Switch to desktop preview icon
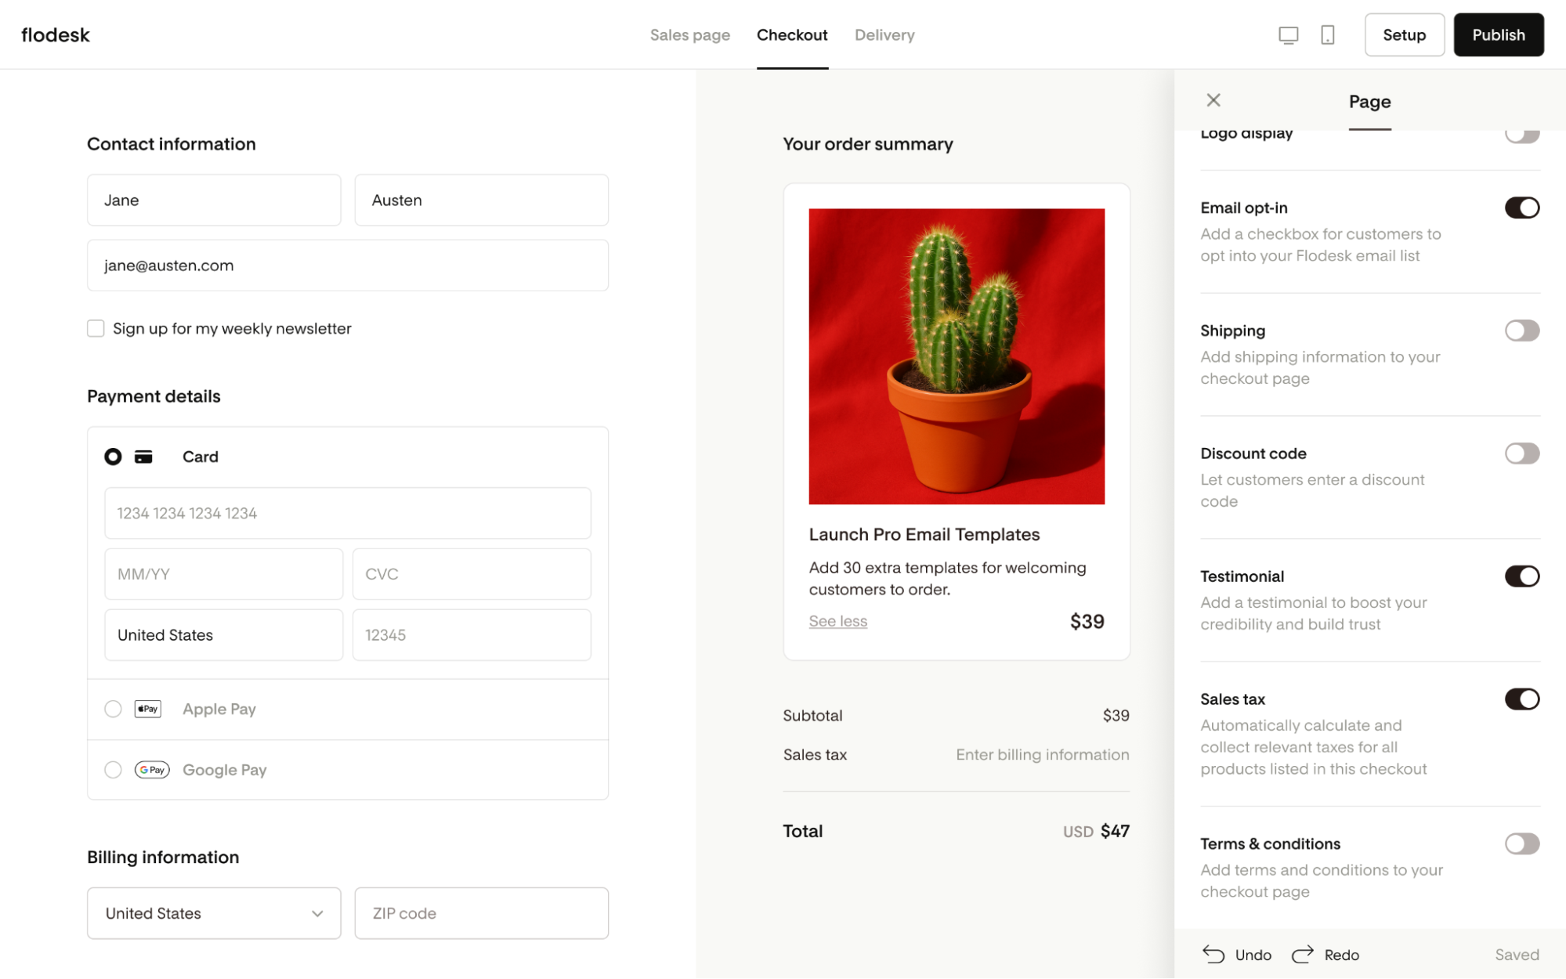This screenshot has width=1566, height=979. coord(1288,35)
